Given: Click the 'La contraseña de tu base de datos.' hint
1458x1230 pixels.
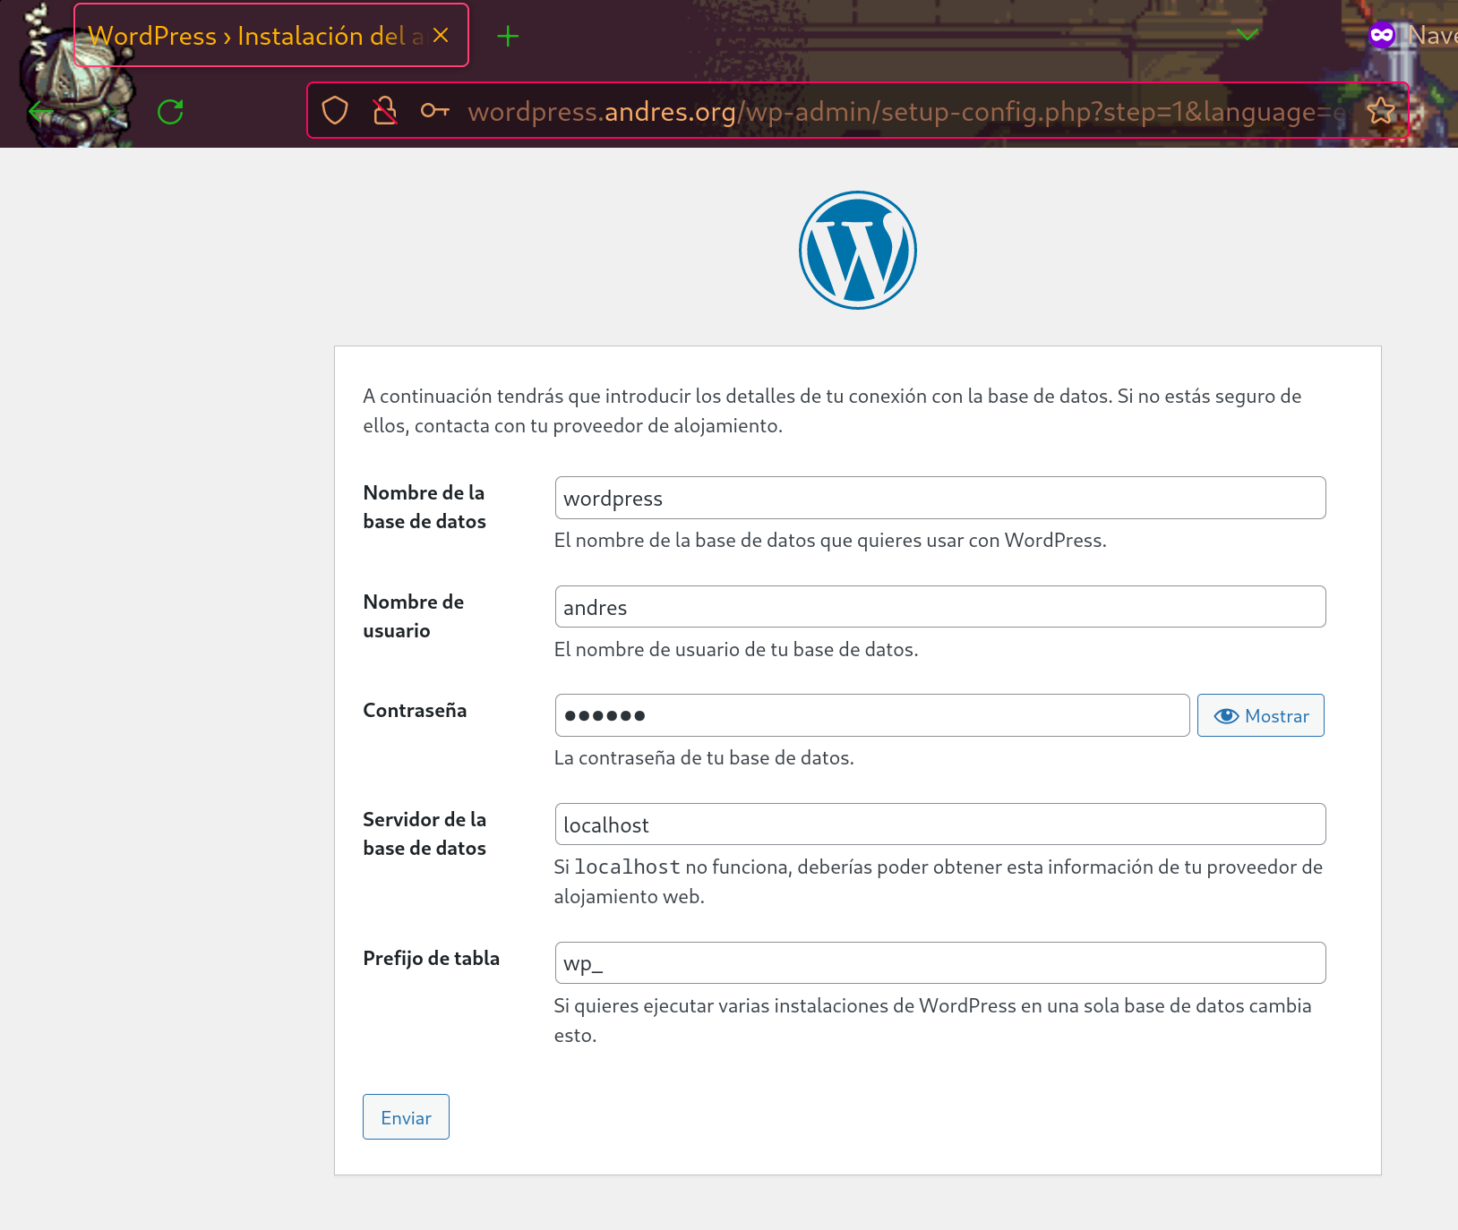Looking at the screenshot, I should pos(704,758).
